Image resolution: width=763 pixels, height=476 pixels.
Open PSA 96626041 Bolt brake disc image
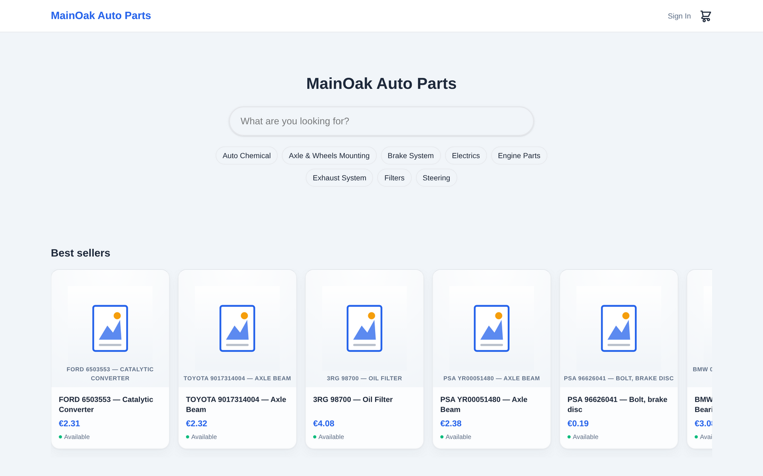tap(619, 328)
